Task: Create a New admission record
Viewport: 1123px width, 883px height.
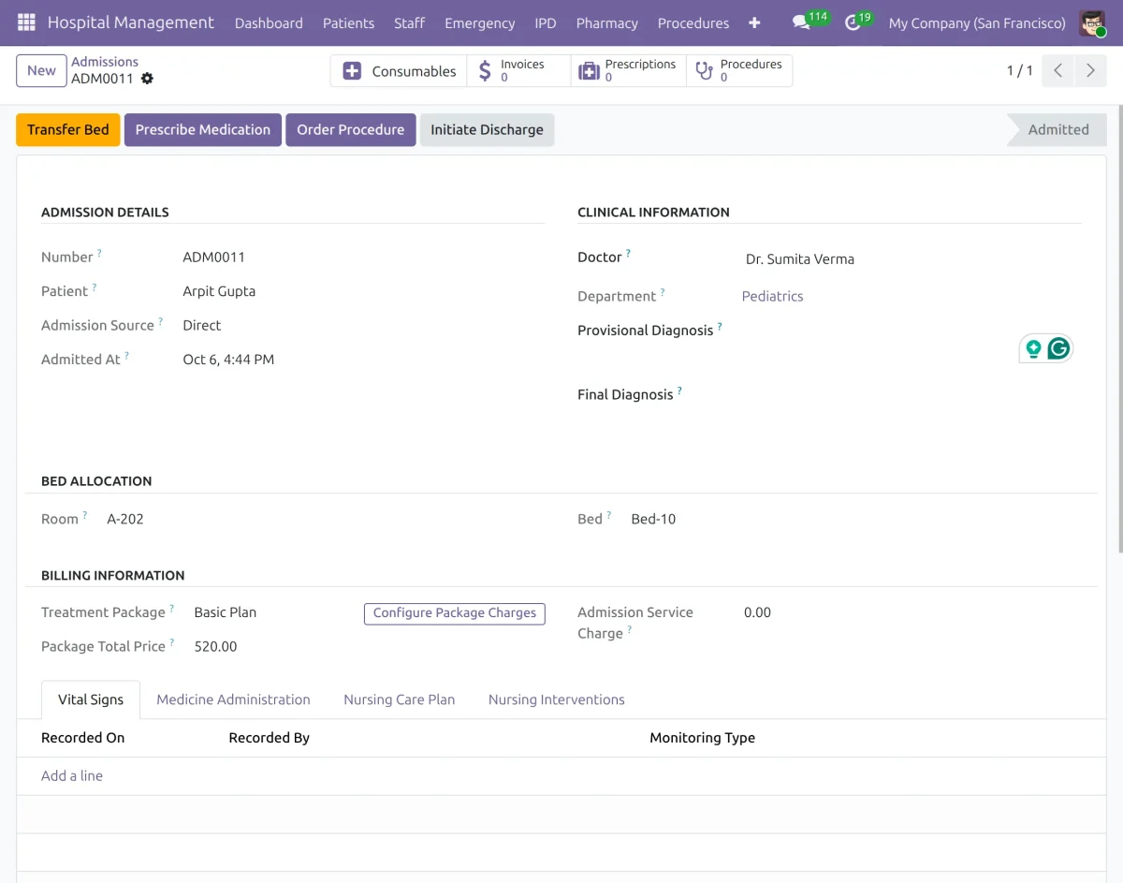Action: click(x=41, y=70)
